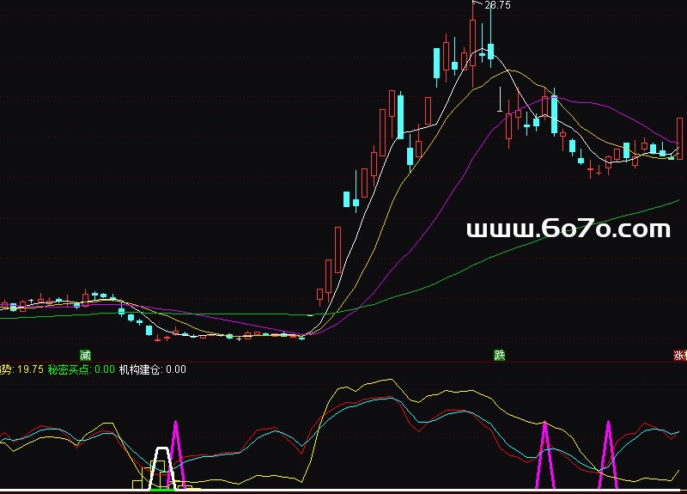Select the tallest red candlestick at the peak
The width and height of the screenshot is (687, 494).
(473, 43)
